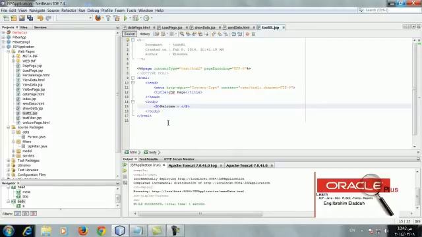Switch to the showData.jsp editor tab
This screenshot has width=422, height=237.
pos(205,28)
